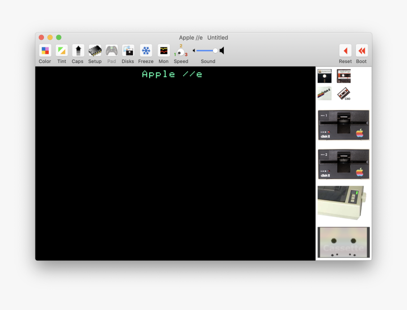Image resolution: width=407 pixels, height=310 pixels.
Task: Click the printer image in the sidebar
Action: pyautogui.click(x=343, y=203)
